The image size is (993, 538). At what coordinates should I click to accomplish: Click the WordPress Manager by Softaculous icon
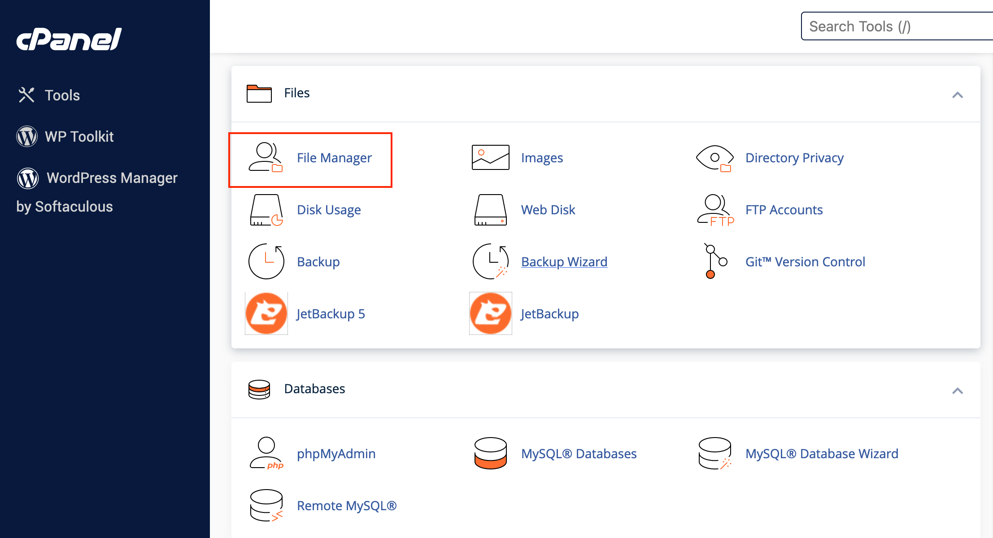coord(27,178)
